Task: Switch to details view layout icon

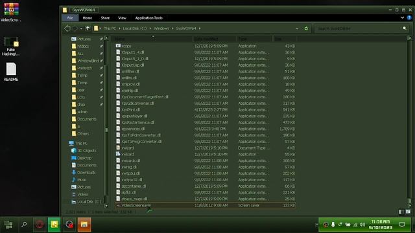Action: 401,212
